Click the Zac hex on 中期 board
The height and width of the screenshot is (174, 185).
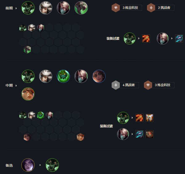41,115
